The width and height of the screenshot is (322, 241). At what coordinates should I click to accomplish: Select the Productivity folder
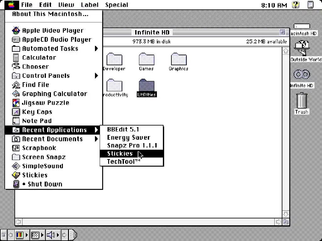click(115, 88)
